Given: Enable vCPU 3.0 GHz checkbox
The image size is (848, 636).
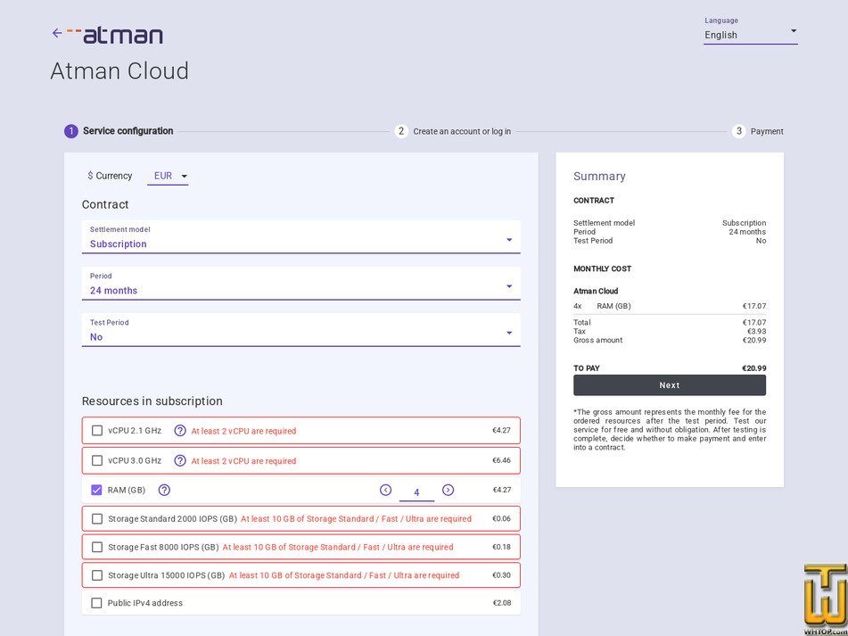Looking at the screenshot, I should click(97, 461).
